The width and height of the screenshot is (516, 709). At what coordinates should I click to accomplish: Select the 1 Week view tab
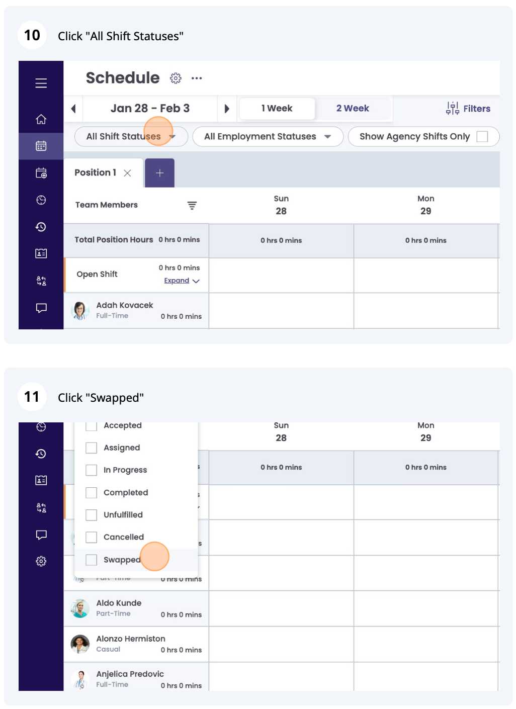277,109
